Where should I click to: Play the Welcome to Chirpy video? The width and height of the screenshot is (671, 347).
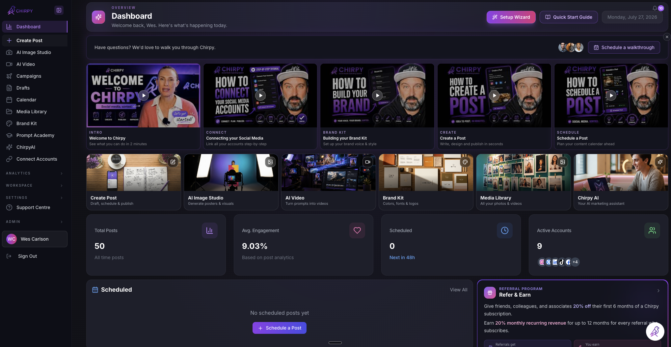[144, 95]
